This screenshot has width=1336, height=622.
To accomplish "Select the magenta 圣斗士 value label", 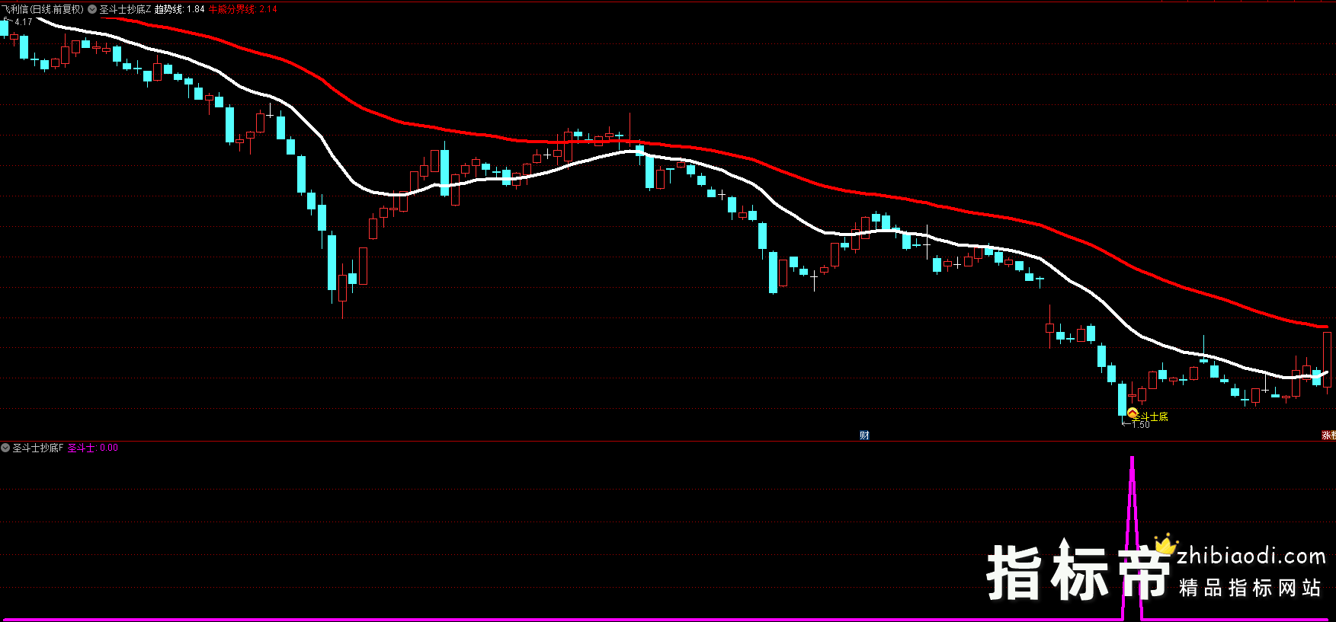I will 92,448.
